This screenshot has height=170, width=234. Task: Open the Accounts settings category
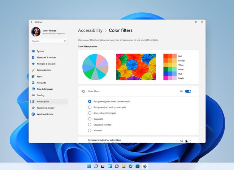[x=49, y=83]
